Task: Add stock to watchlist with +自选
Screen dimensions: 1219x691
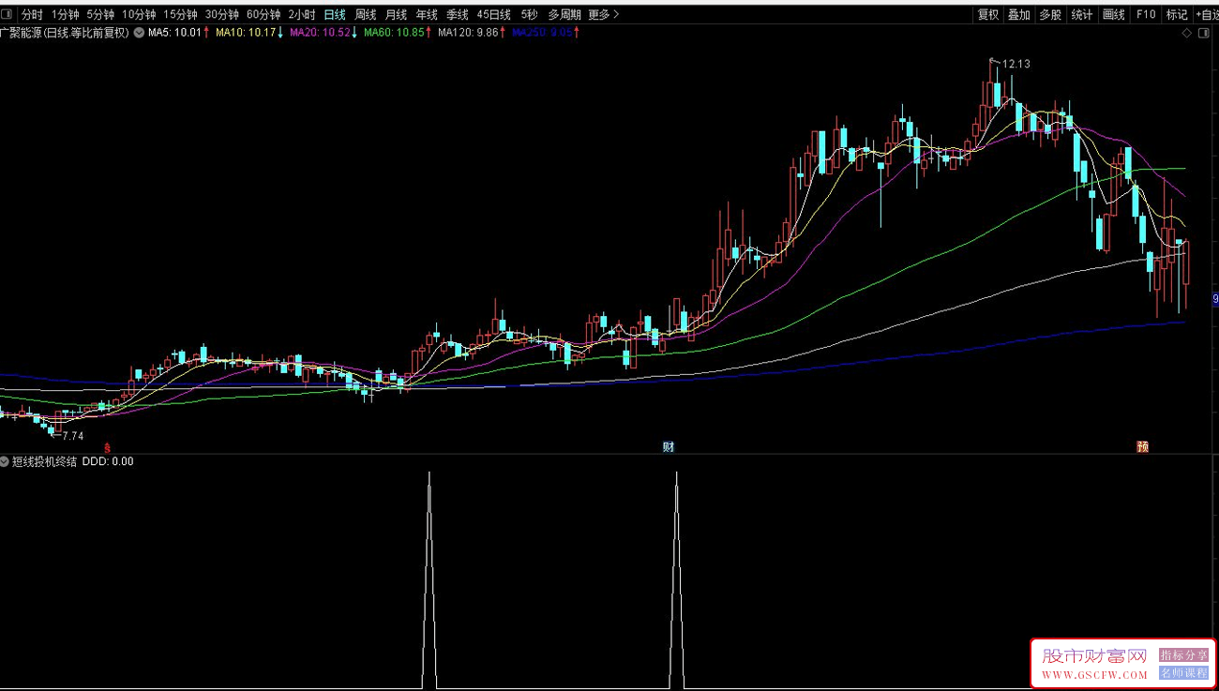Action: 1206,15
